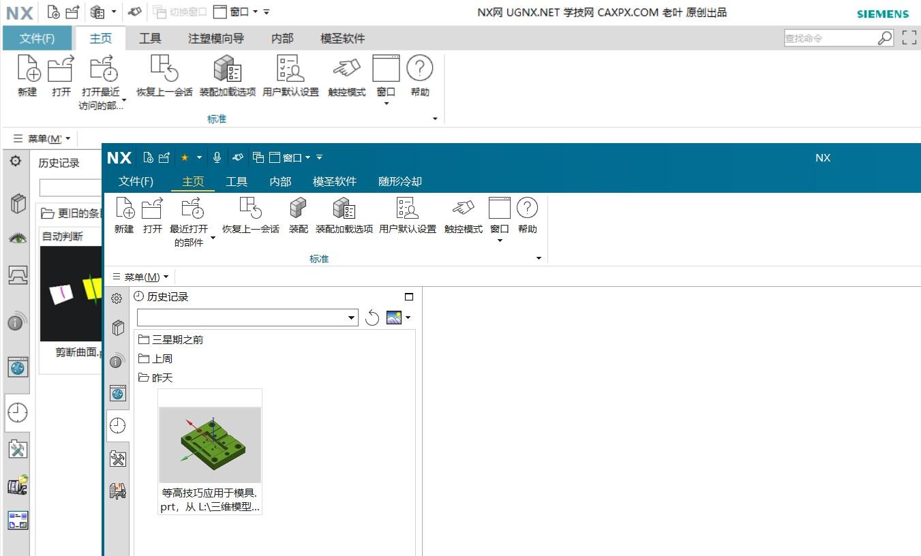This screenshot has width=921, height=556.
Task: Click 恢复上一会话 in front NX window ribbon
Action: [x=251, y=215]
